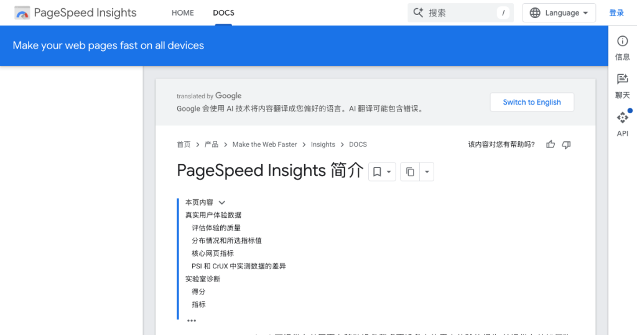The width and height of the screenshot is (637, 335).
Task: Focus the 搜索 search input field
Action: tap(461, 13)
